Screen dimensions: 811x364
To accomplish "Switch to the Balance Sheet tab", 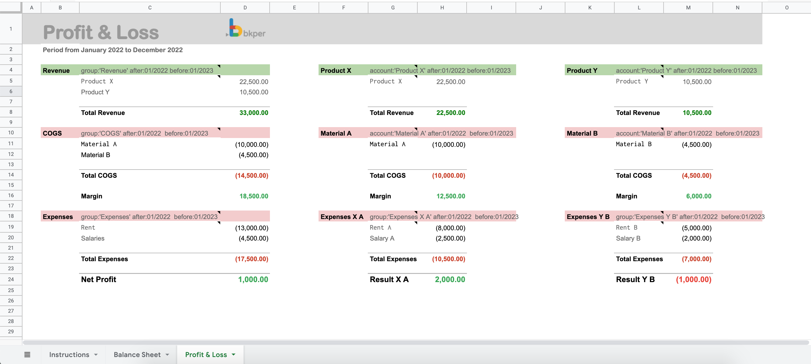I will point(137,355).
